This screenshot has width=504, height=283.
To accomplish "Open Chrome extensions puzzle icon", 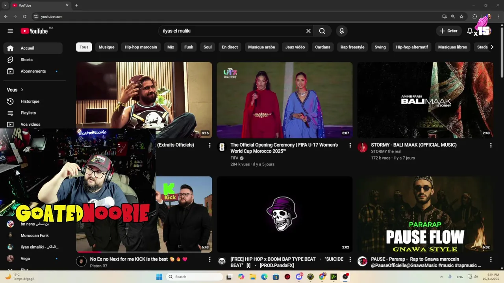I will click(x=475, y=17).
